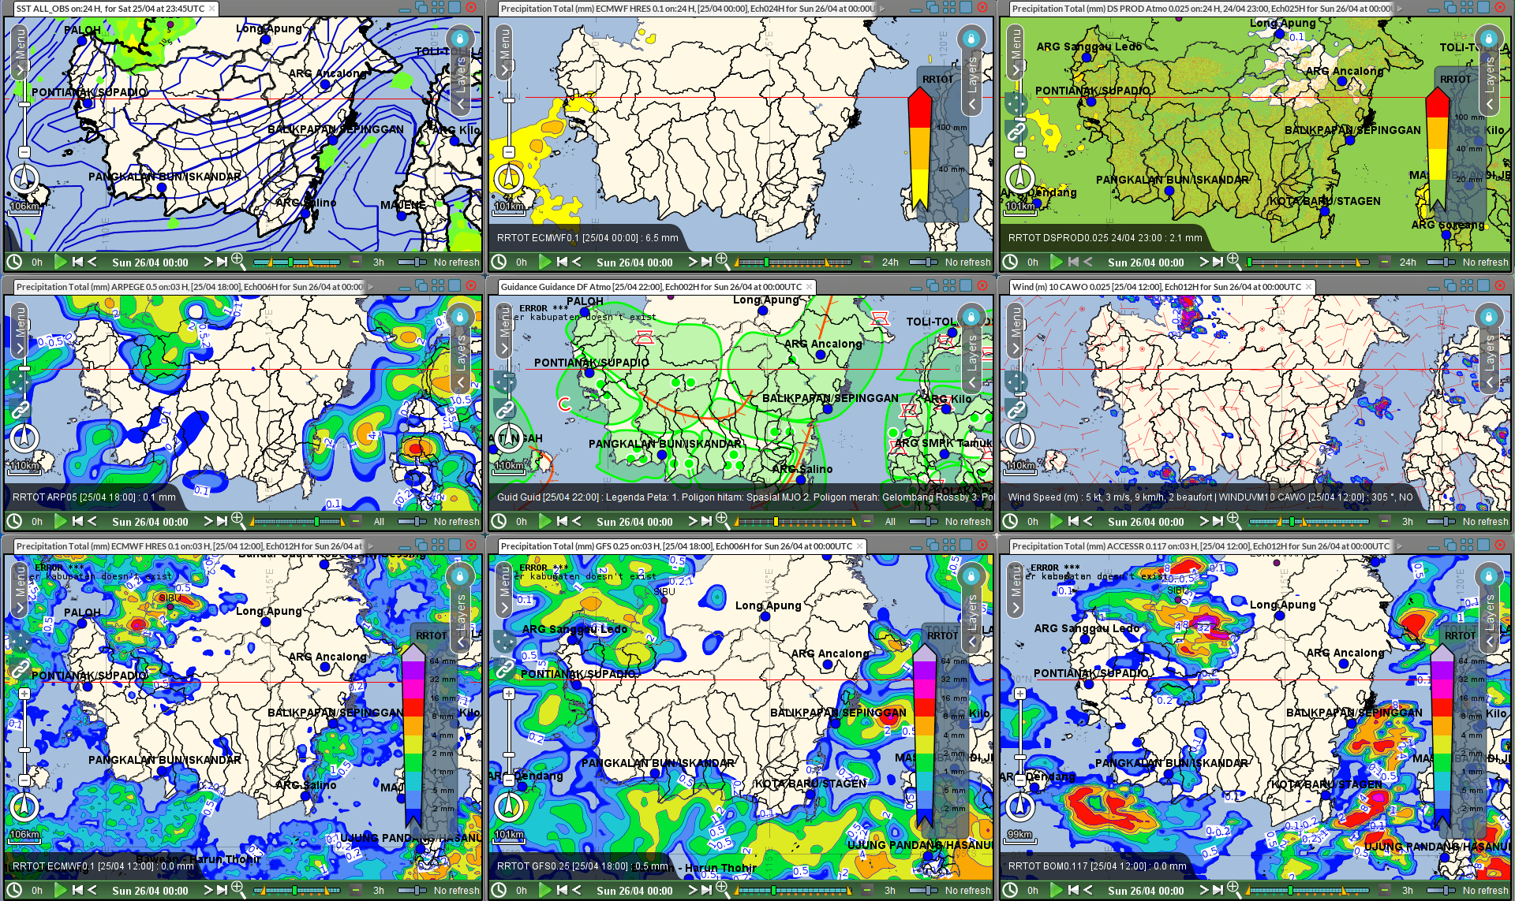Jump to last time step in CAWO Wind panel
Screen dimensions: 1515x901
point(1218,521)
